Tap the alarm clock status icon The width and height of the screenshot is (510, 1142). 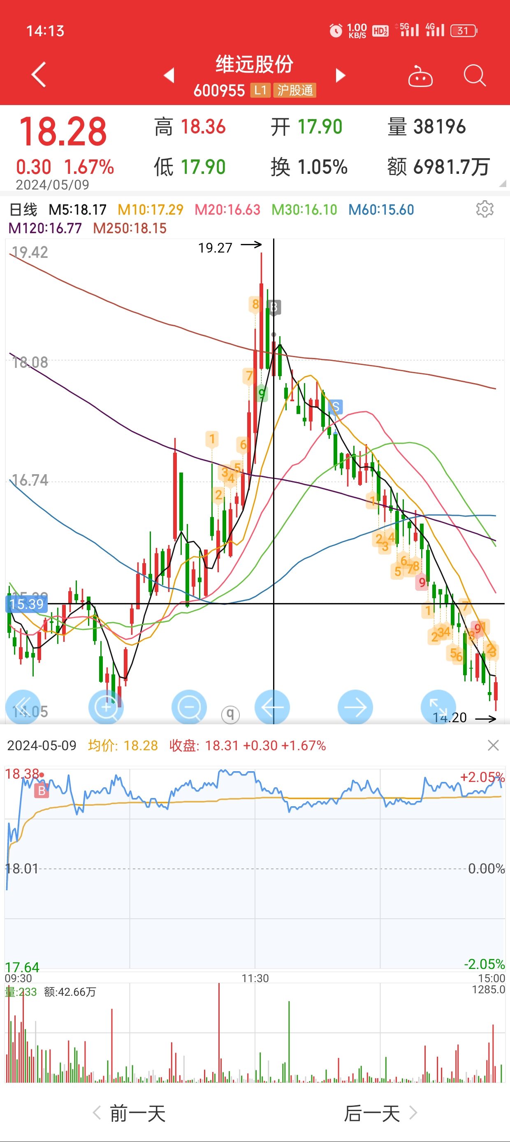(336, 30)
